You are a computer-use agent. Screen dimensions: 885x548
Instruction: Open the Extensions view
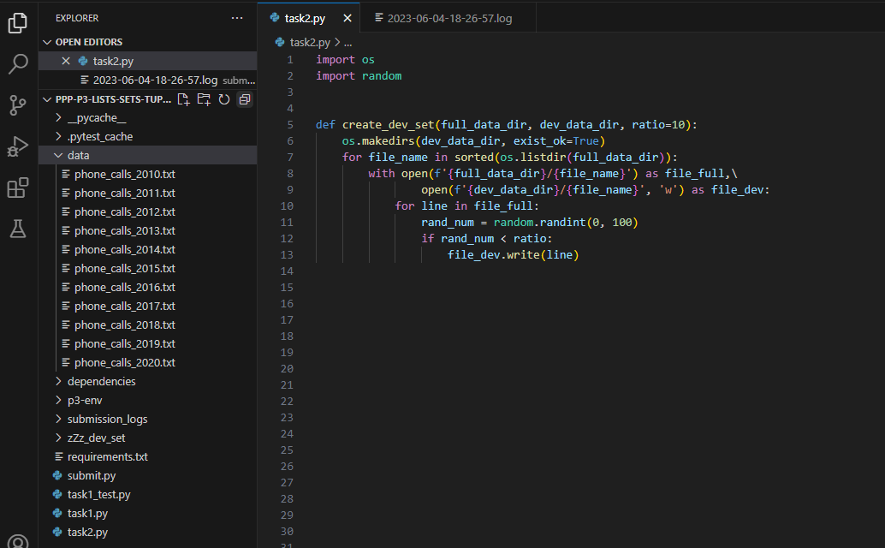coord(18,188)
